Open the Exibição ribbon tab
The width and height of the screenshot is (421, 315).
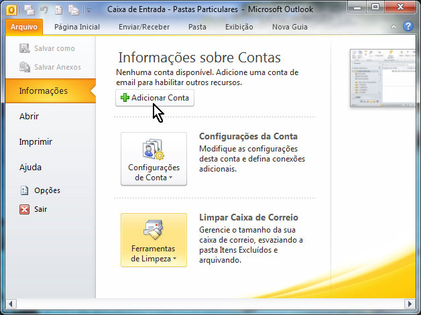(x=239, y=27)
